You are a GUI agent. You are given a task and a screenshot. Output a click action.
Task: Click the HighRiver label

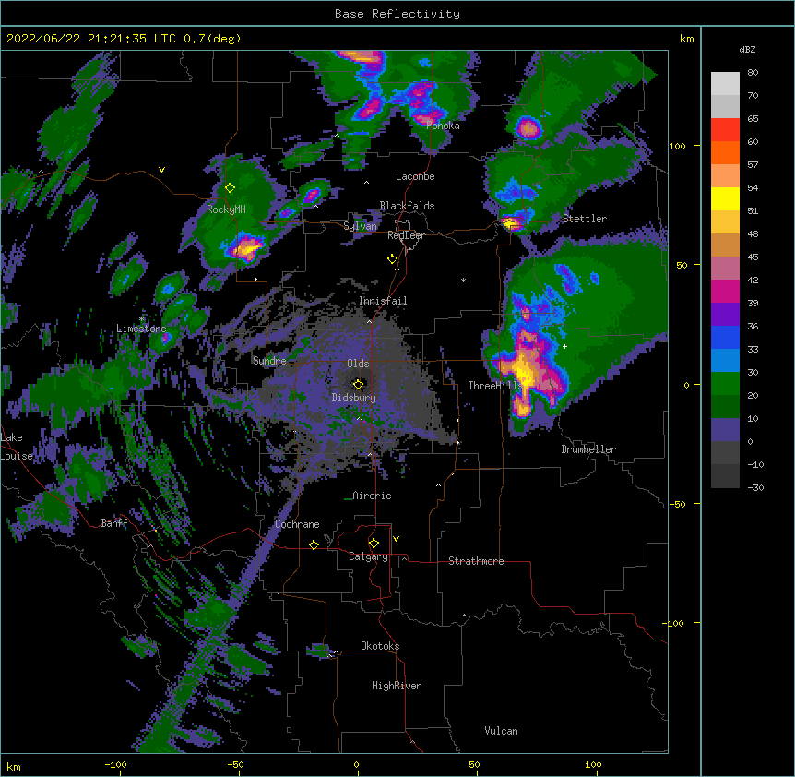coord(397,686)
